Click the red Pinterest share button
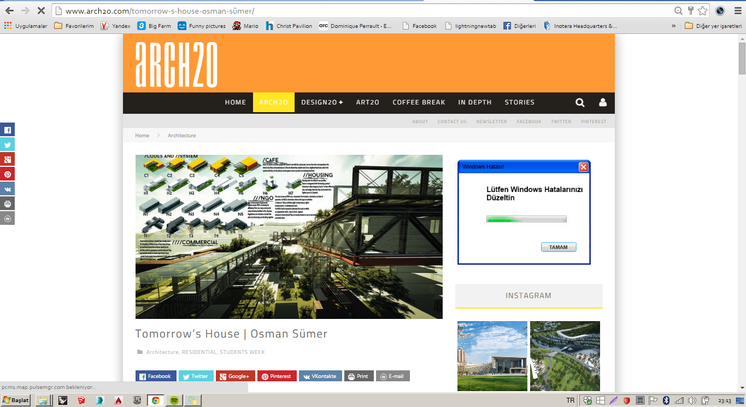Viewport: 746px width, 407px height. tap(277, 376)
